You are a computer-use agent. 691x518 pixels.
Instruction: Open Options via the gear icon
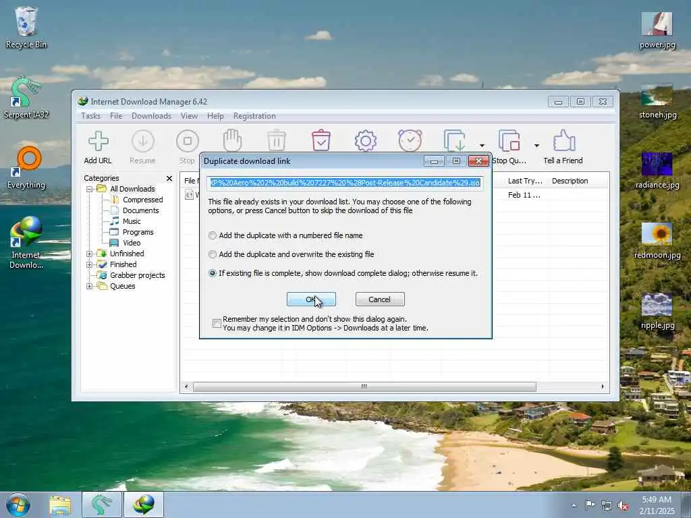pos(365,141)
